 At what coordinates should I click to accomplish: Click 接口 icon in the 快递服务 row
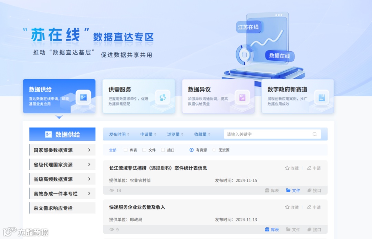tap(309, 229)
